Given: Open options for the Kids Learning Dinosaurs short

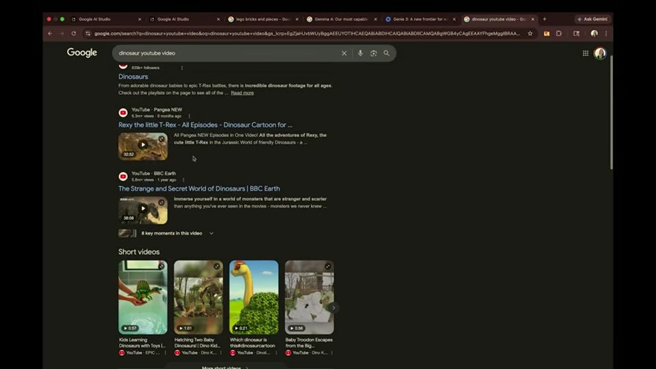Looking at the screenshot, I should 165,353.
